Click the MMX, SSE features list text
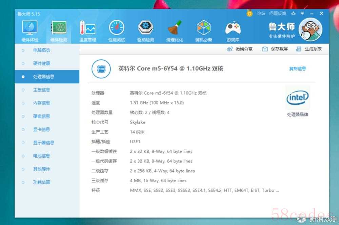 (204, 190)
